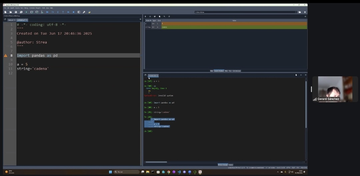Save data as in Variable Explorer toolbar
The height and width of the screenshot is (176, 360).
point(155,17)
